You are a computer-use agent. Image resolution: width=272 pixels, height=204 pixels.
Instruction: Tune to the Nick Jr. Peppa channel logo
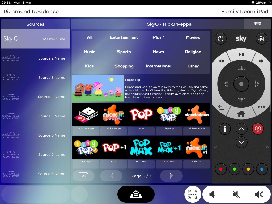click(x=114, y=114)
